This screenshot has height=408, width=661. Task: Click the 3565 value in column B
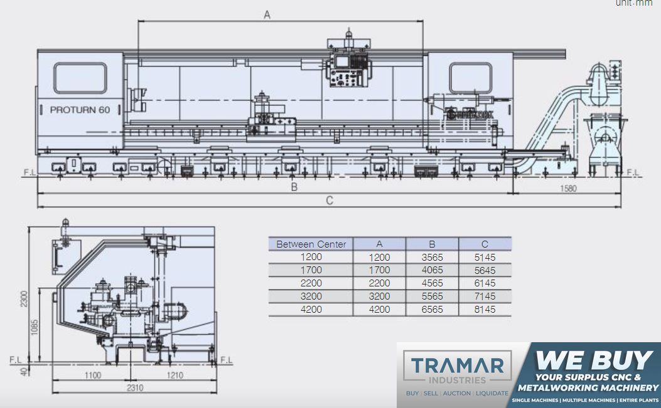tap(432, 258)
